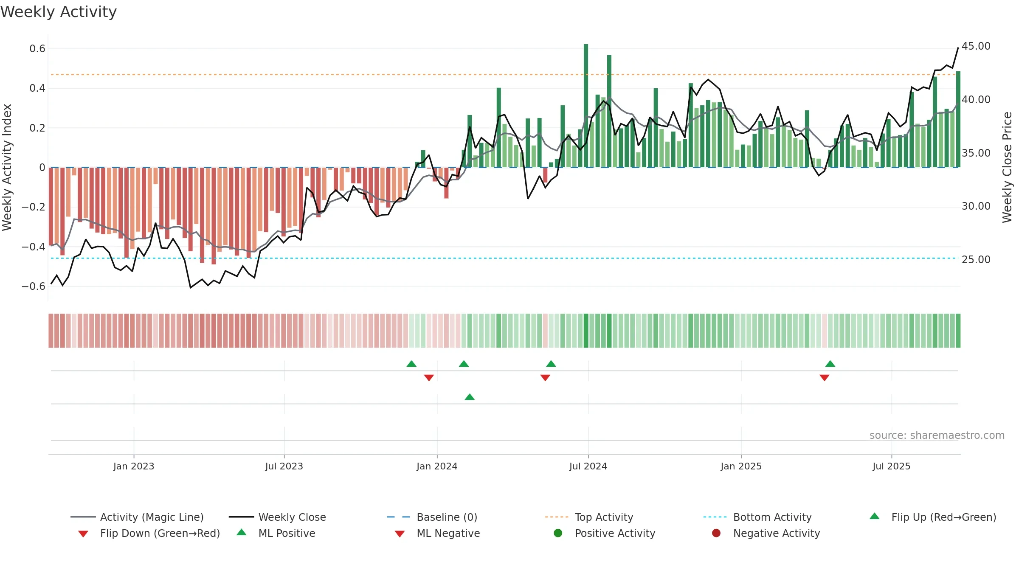Select the ML Positive marker after Jan 2024
1019x573 pixels.
(x=470, y=397)
